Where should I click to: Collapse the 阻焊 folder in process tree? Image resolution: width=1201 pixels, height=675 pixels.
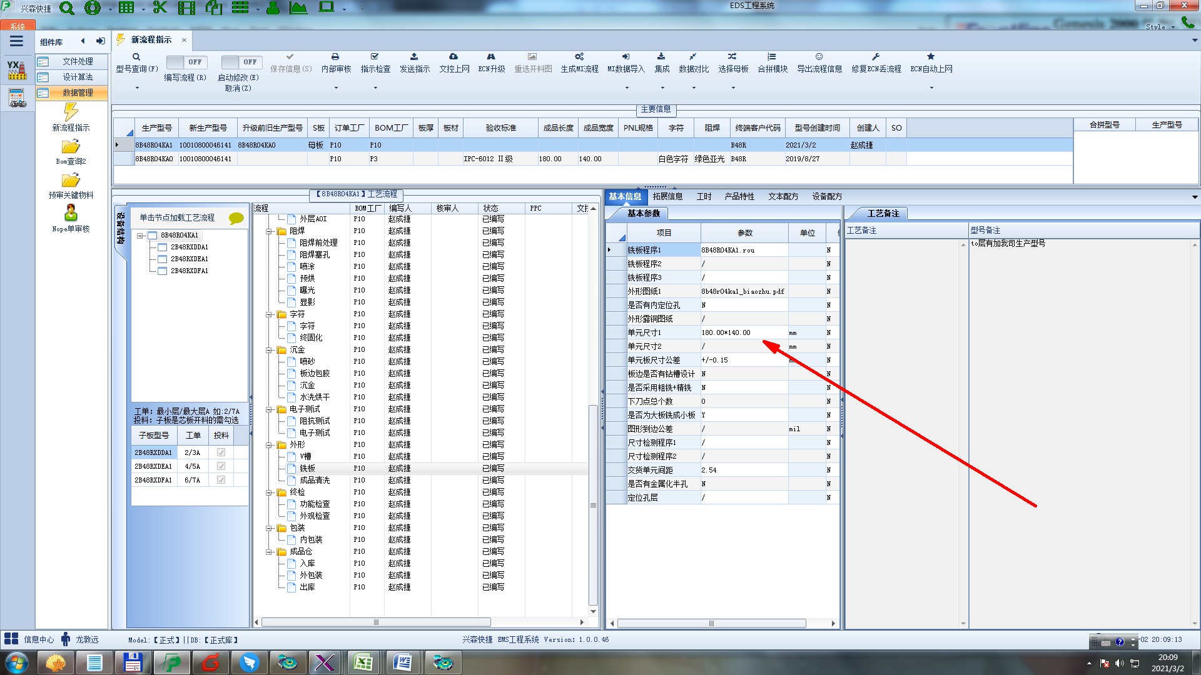(270, 231)
